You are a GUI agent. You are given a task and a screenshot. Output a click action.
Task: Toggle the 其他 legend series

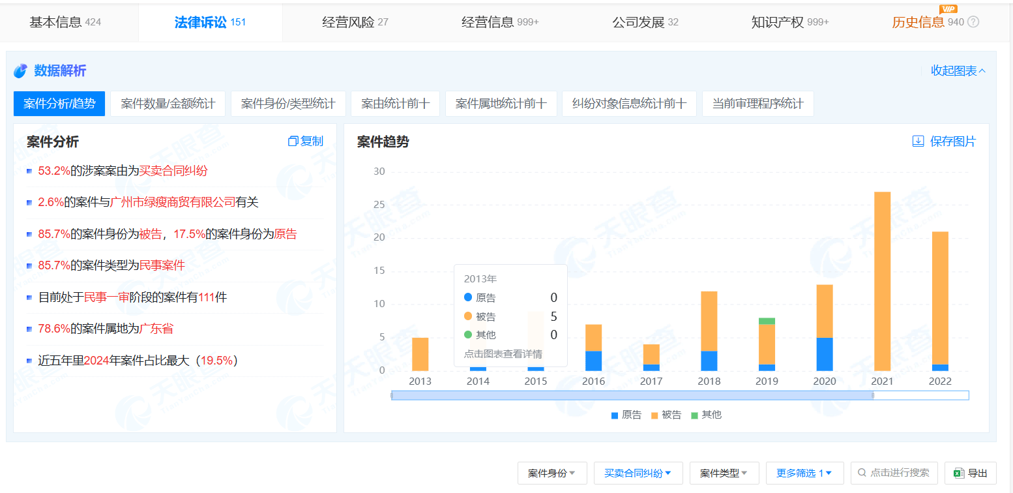click(706, 415)
